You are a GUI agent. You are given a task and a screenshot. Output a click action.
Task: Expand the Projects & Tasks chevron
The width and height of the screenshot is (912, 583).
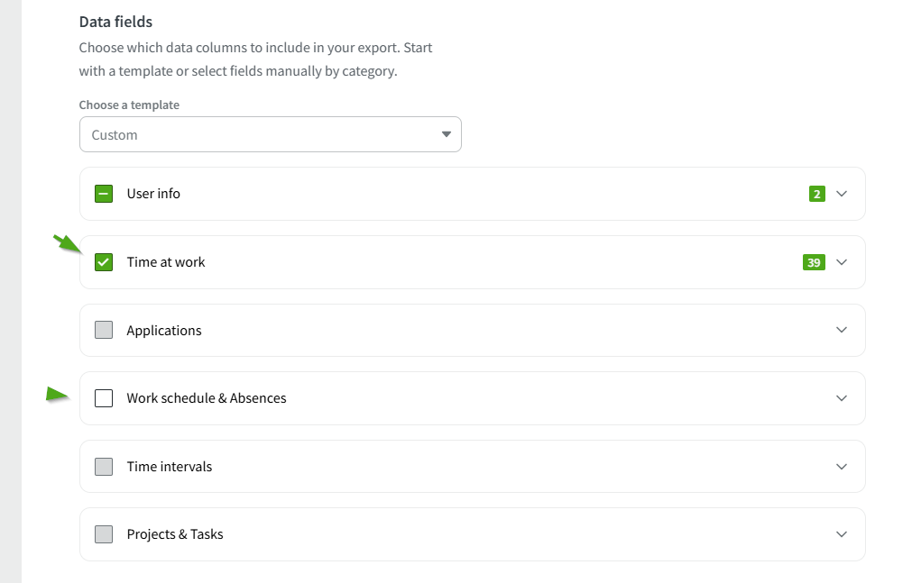click(x=842, y=534)
